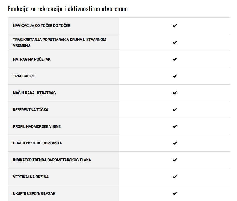Click the Indikator trenda barometarskog tlaka label
The height and width of the screenshot is (201, 237).
(x=52, y=160)
